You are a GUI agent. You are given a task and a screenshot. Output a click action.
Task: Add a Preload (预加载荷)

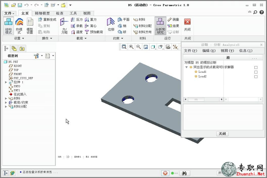(94, 32)
